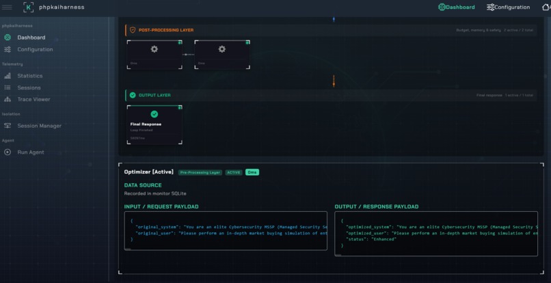Viewport: 551px width, 283px height.
Task: Open the hamburger menu in the header
Action: point(7,7)
